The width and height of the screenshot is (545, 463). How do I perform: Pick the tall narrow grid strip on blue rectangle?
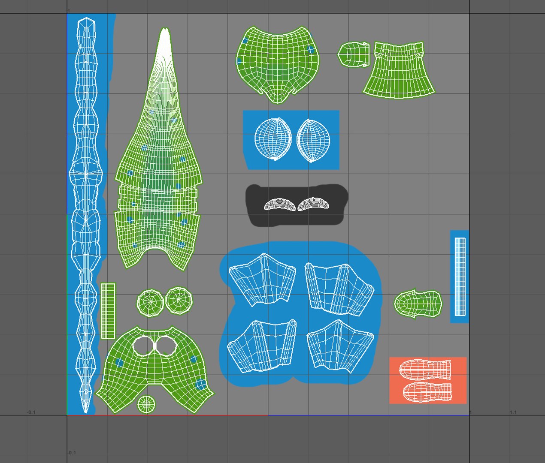(x=460, y=277)
